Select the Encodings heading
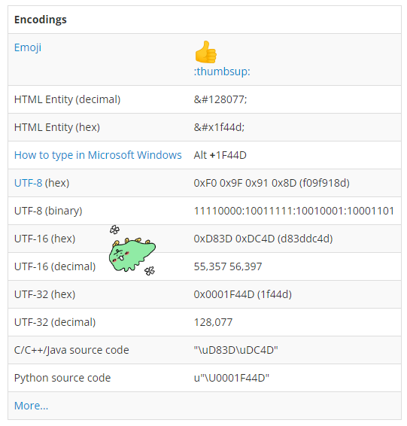The width and height of the screenshot is (407, 426). click(40, 20)
